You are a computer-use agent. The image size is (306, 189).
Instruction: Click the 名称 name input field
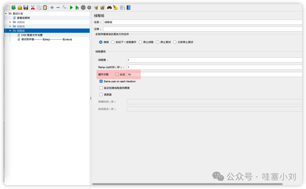(203, 22)
